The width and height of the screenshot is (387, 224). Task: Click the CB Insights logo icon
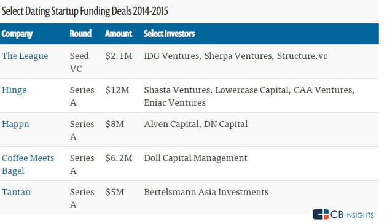pyautogui.click(x=321, y=214)
